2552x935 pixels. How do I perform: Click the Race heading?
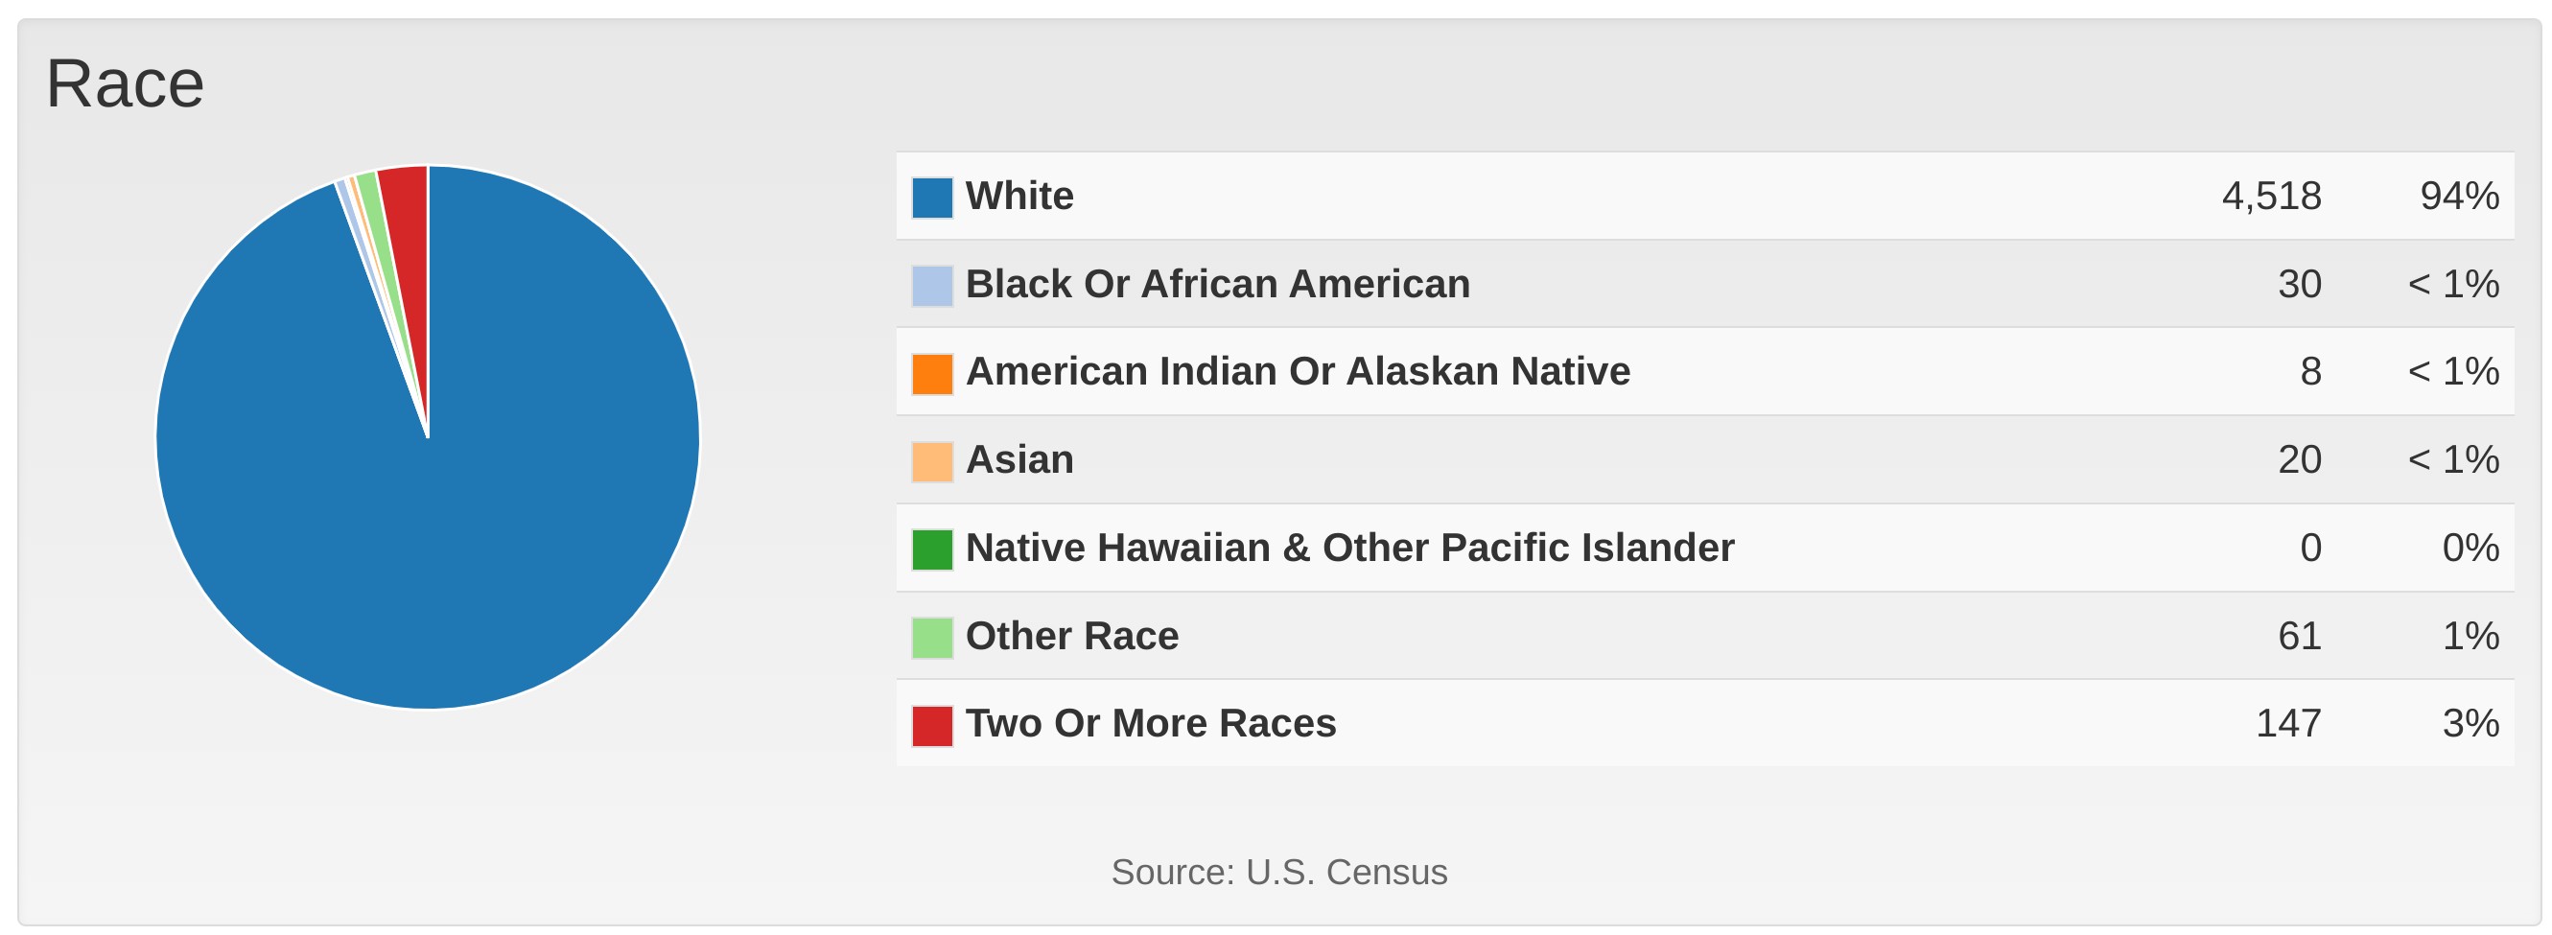coord(125,83)
